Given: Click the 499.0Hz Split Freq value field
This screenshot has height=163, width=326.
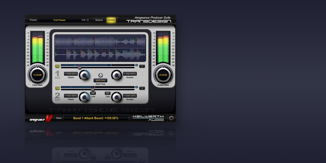Looking at the screenshot, I should click(100, 81).
